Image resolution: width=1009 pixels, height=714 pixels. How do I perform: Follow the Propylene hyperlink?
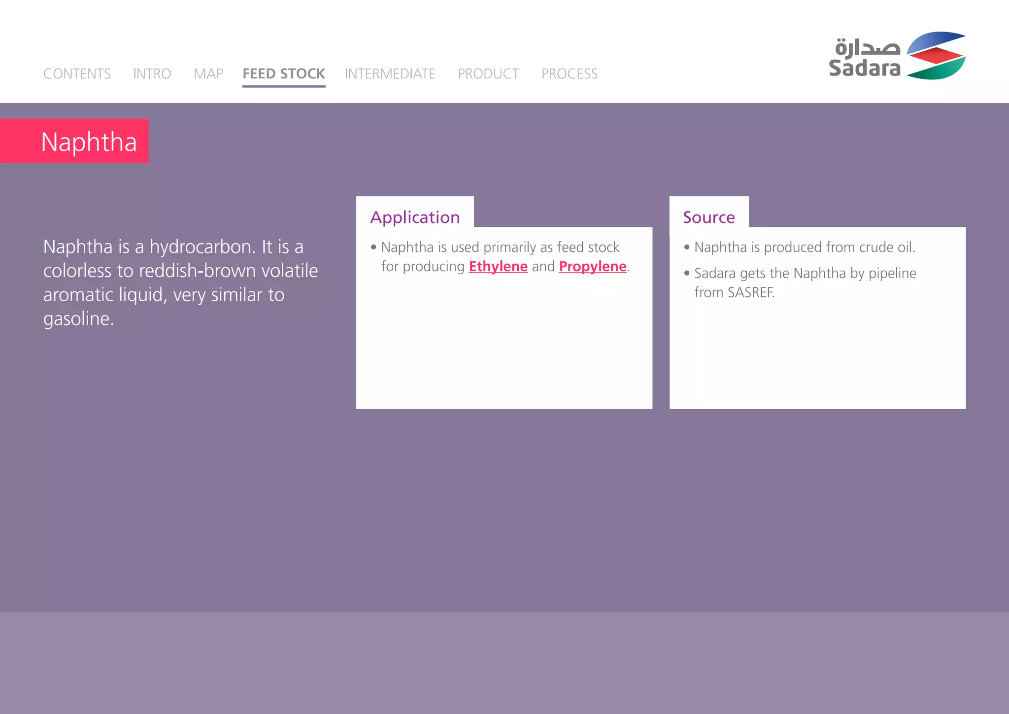tap(593, 267)
